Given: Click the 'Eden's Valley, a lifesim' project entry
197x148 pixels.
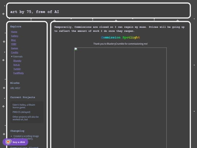Looking at the screenshot, I should pos(24,106).
